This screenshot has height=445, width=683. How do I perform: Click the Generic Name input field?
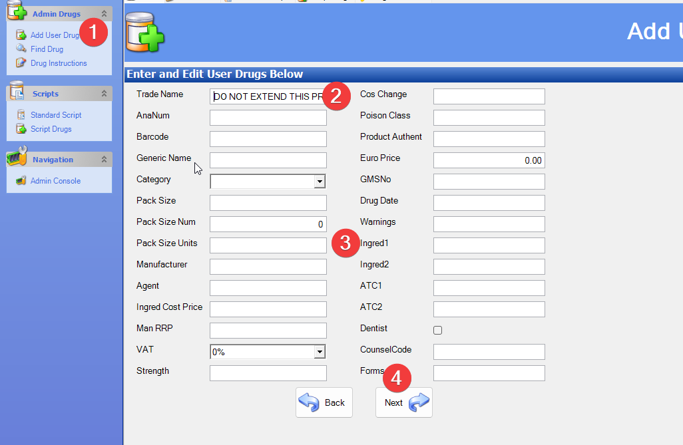pyautogui.click(x=268, y=160)
